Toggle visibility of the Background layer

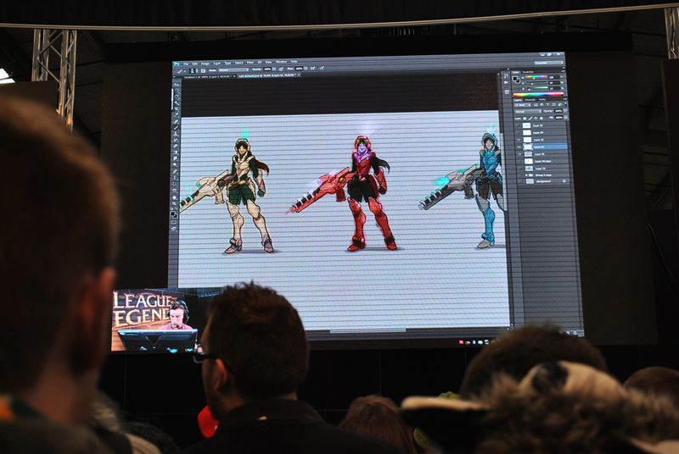click(520, 181)
